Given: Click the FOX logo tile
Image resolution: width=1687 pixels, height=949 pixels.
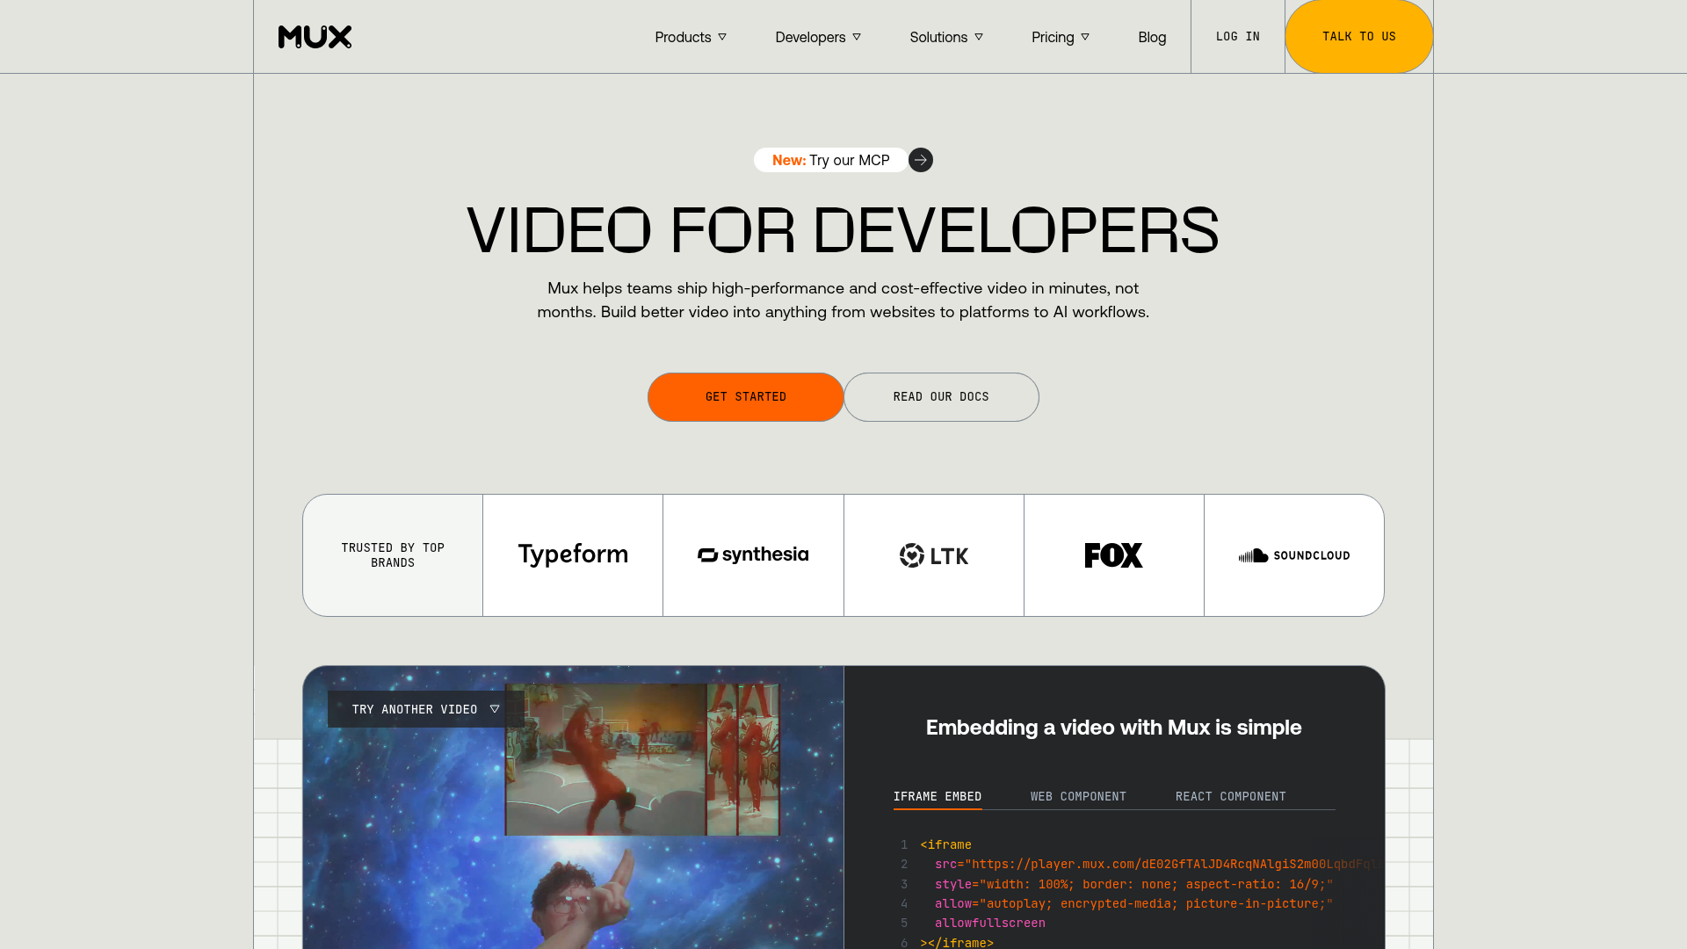Looking at the screenshot, I should (x=1113, y=554).
